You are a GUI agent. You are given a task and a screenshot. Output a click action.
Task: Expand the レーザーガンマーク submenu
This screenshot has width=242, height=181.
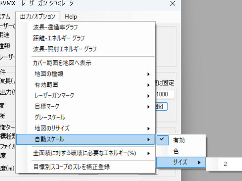pos(54,95)
